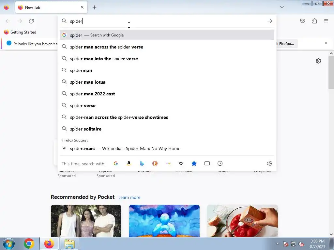Go forward one page

(20, 21)
